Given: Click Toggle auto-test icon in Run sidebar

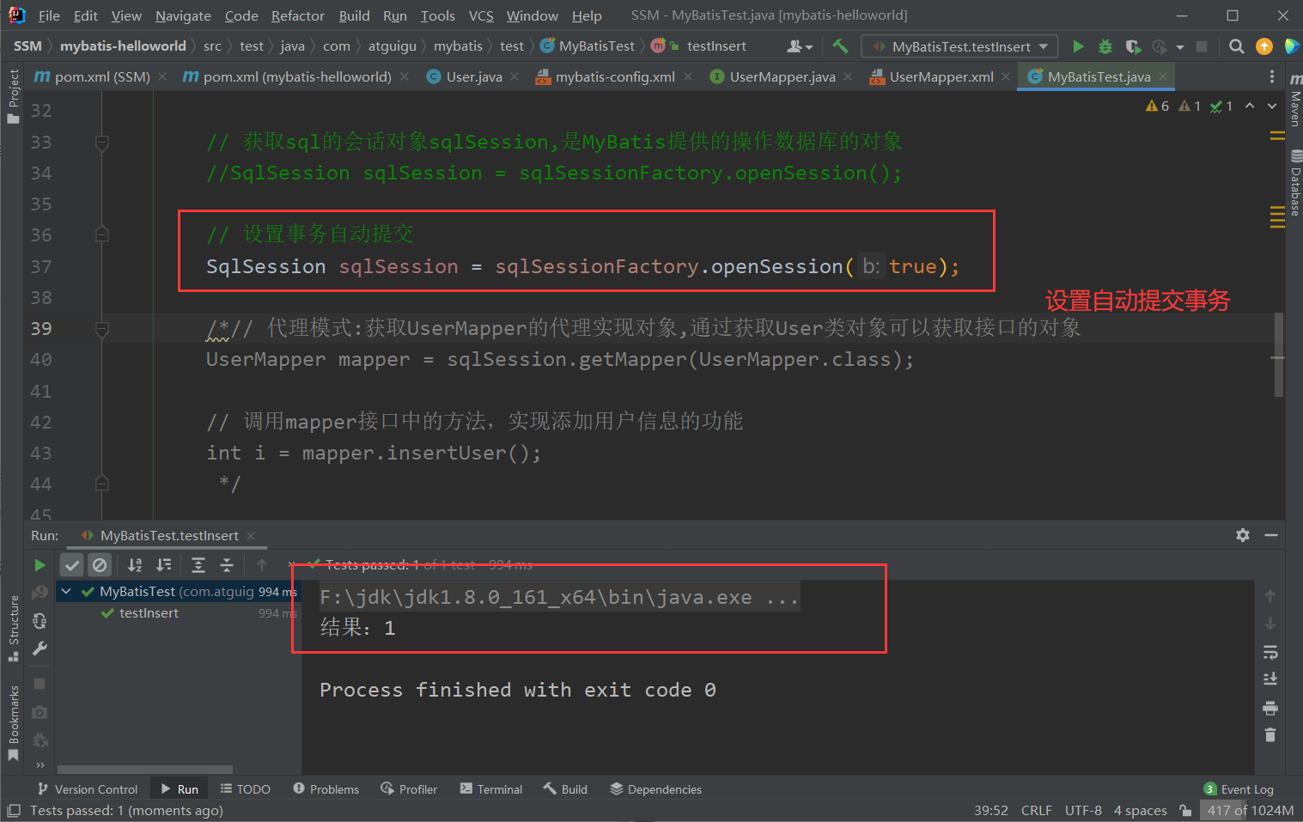Looking at the screenshot, I should tap(40, 621).
